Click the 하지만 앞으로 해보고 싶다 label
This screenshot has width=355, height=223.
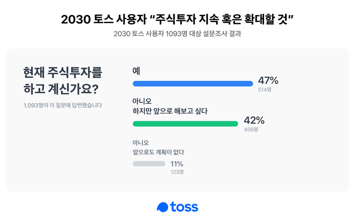point(170,111)
